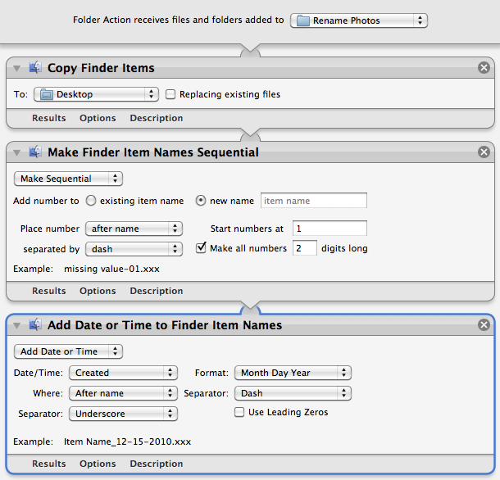This screenshot has width=500, height=480.
Task: Click the Finder icon beside Copy Finder Items
Action: tap(35, 67)
